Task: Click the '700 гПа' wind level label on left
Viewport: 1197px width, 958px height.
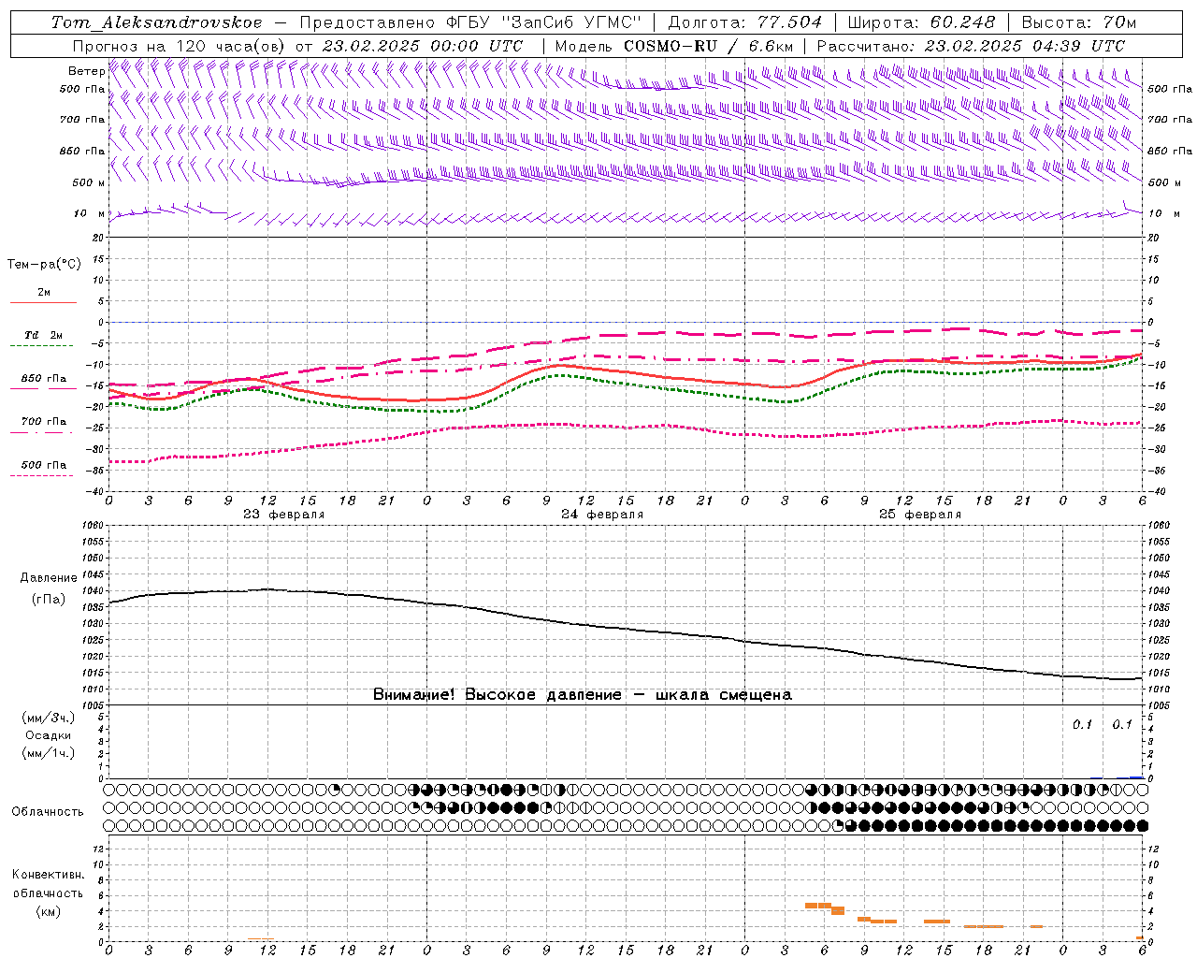Action: pyautogui.click(x=83, y=120)
